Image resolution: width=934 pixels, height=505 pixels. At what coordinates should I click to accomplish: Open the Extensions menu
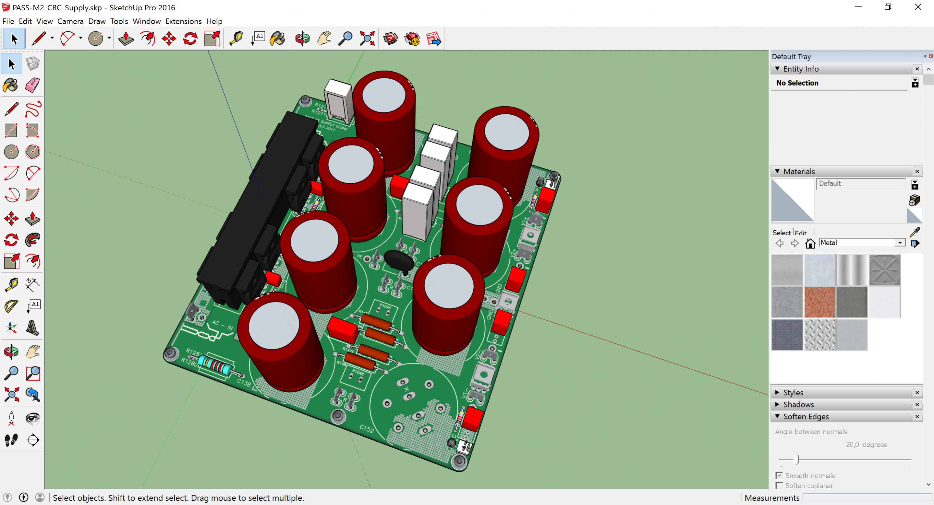pyautogui.click(x=184, y=21)
